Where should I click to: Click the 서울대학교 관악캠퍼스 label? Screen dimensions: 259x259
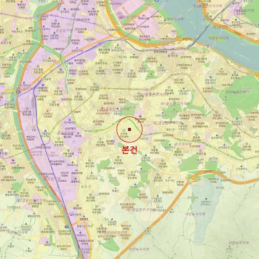pos(206,203)
